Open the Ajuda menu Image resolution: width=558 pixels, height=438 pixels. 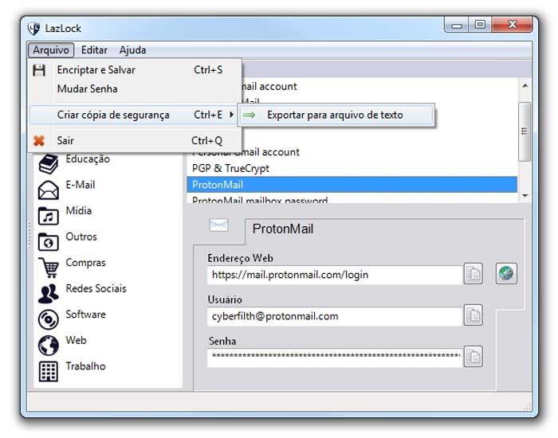click(132, 50)
